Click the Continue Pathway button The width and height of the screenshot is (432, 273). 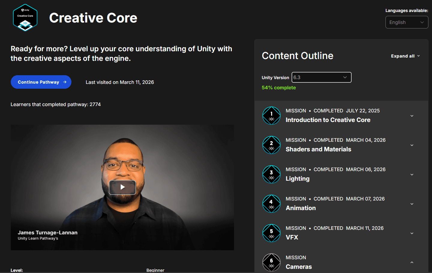click(41, 82)
